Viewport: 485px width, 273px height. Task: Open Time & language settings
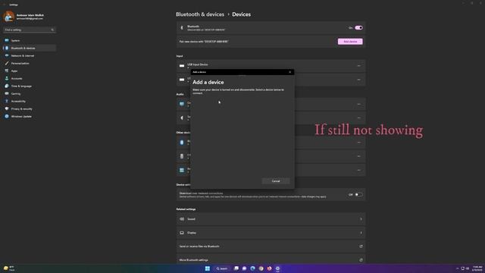pyautogui.click(x=30, y=86)
